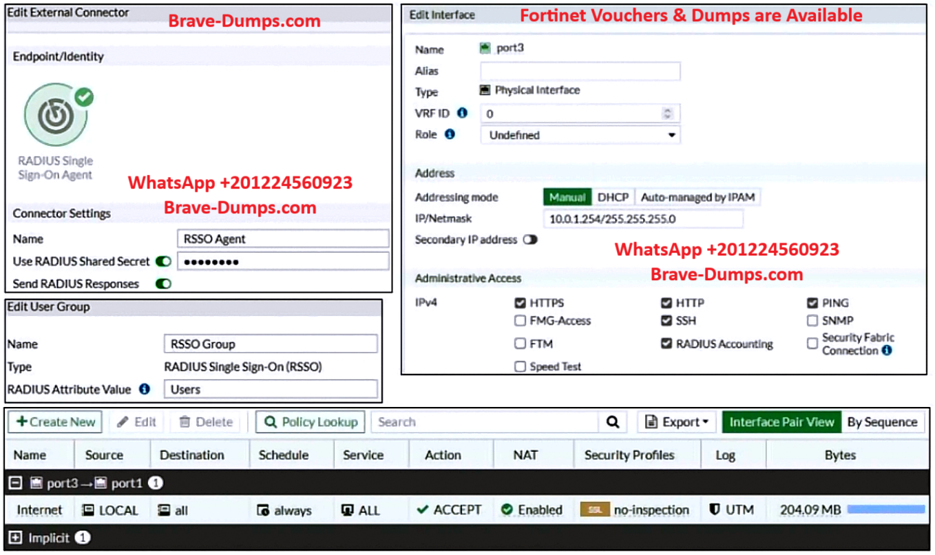Enable the Secondary IP address toggle
The height and width of the screenshot is (555, 935).
[530, 240]
